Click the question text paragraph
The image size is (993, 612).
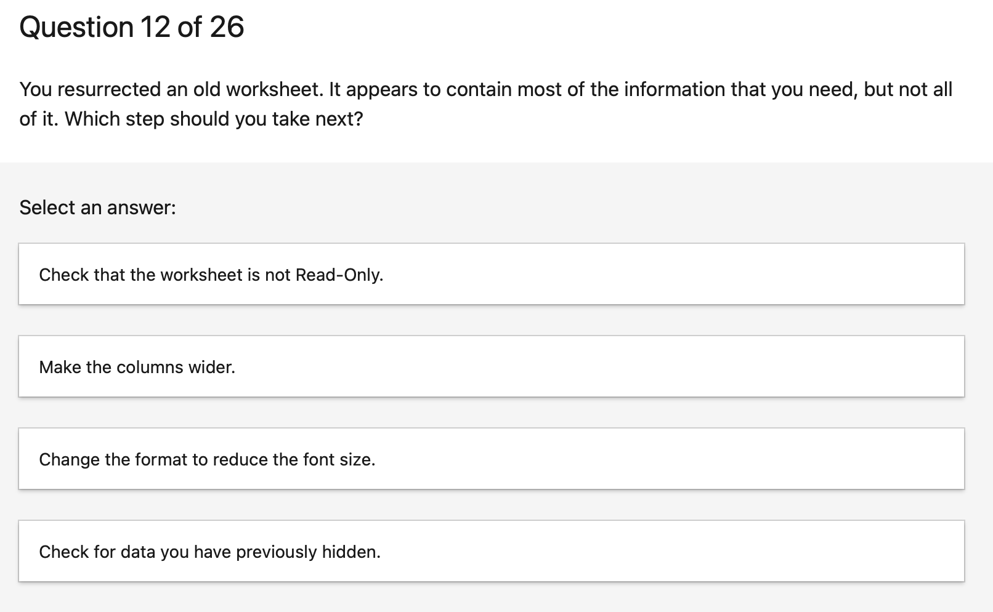485,103
